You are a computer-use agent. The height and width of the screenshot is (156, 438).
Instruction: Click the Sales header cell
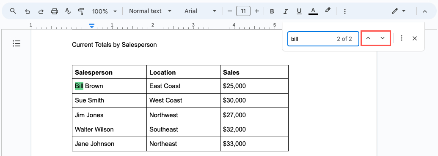pyautogui.click(x=254, y=72)
